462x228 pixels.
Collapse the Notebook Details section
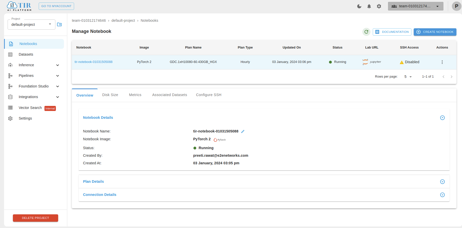pos(442,118)
